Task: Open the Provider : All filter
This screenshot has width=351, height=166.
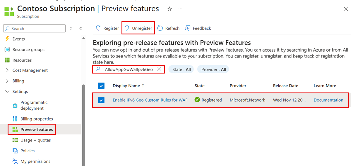Action: point(213,69)
